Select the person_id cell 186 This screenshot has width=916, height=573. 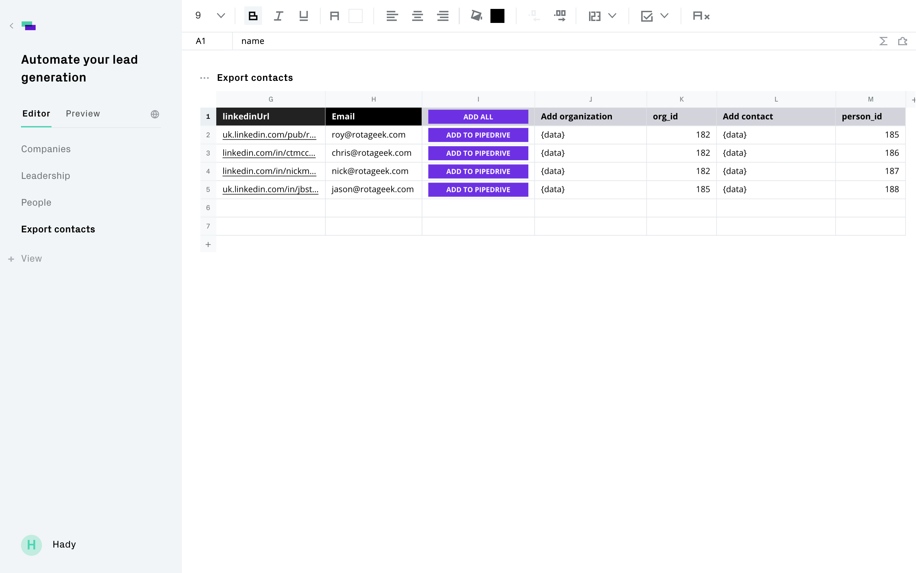click(x=871, y=153)
